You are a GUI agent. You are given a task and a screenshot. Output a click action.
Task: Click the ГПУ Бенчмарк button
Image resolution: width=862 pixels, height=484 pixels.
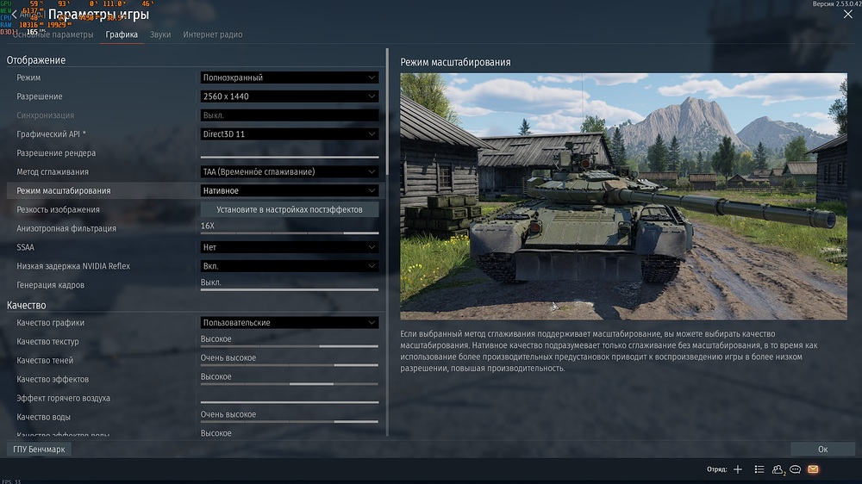tap(39, 450)
